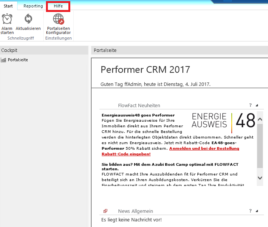Click the red pop-out icon beside News Allgemein
This screenshot has height=227, width=268.
pyautogui.click(x=105, y=211)
